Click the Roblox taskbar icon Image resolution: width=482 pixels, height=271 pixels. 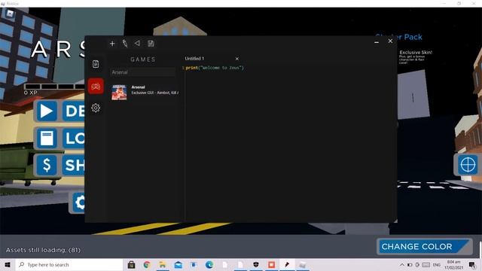point(303,264)
